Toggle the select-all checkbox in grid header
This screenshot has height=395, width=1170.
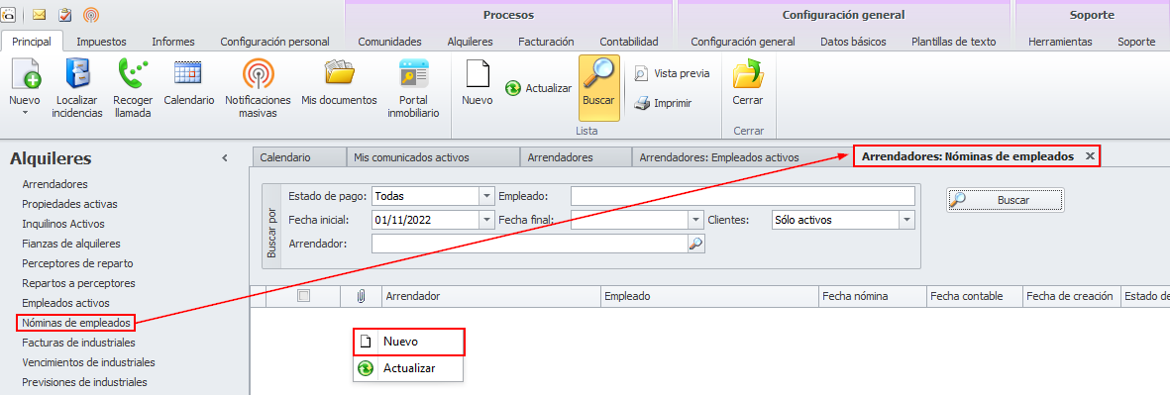(x=304, y=296)
